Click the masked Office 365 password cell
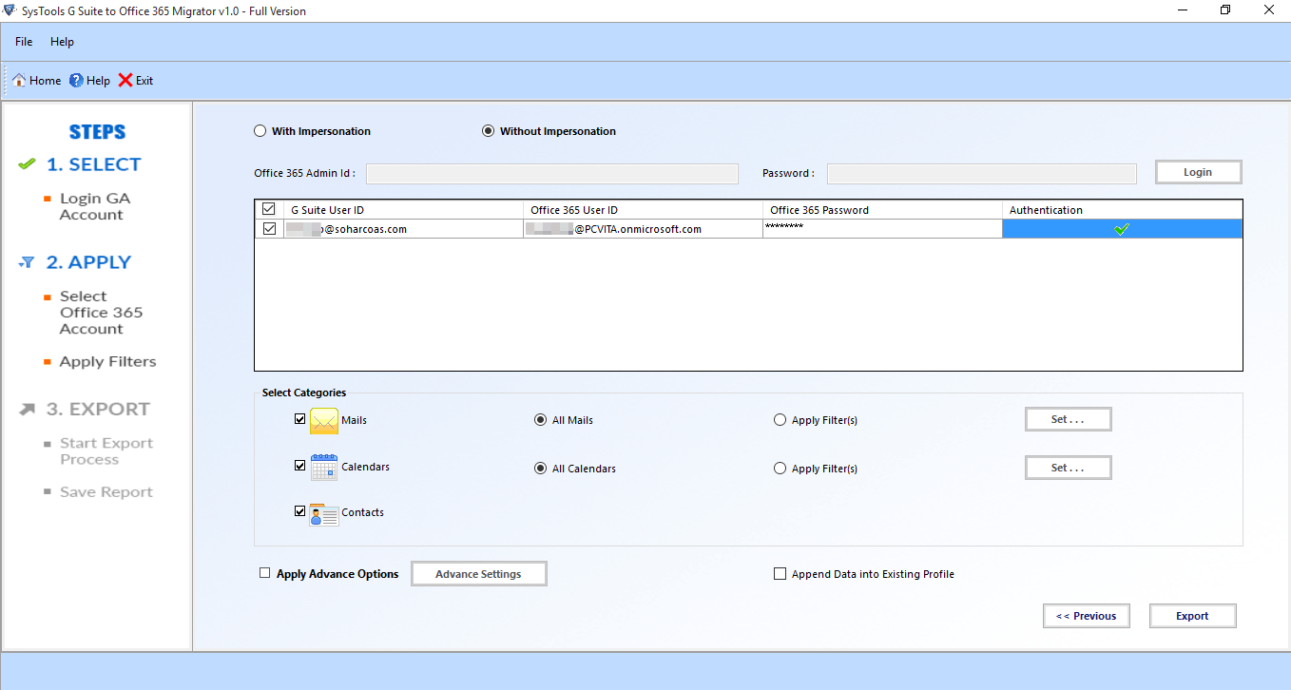This screenshot has height=690, width=1291. click(x=882, y=229)
